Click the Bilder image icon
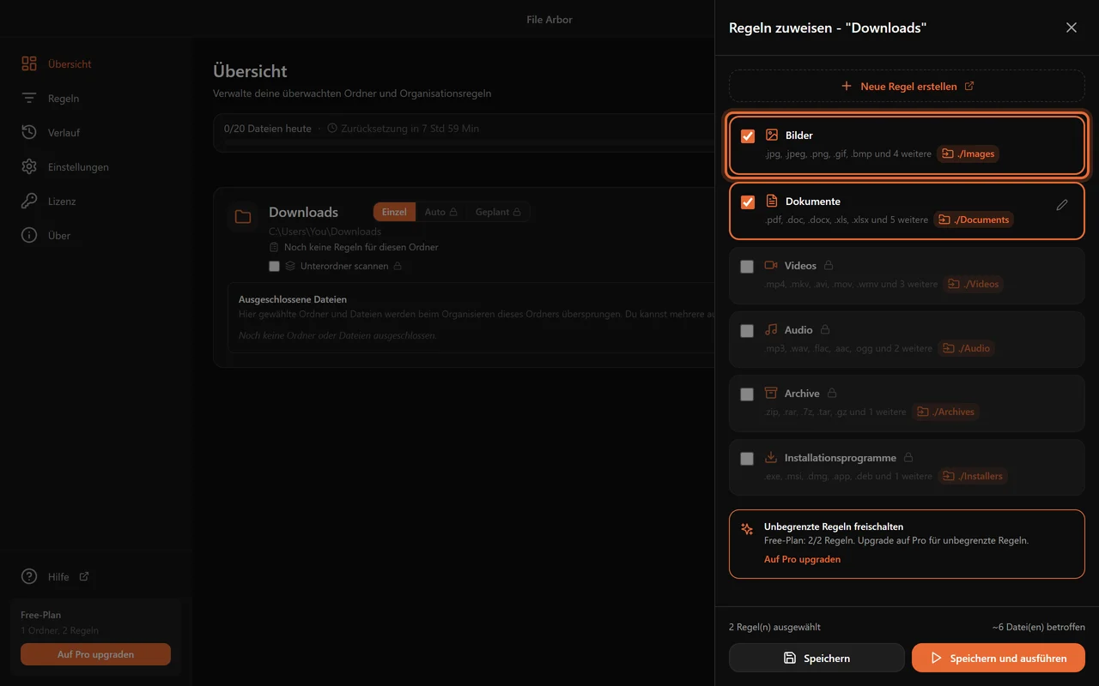Viewport: 1099px width, 686px height. (772, 135)
